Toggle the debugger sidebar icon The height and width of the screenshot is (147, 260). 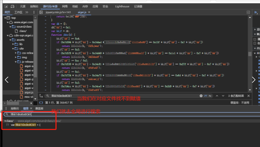tap(248, 12)
